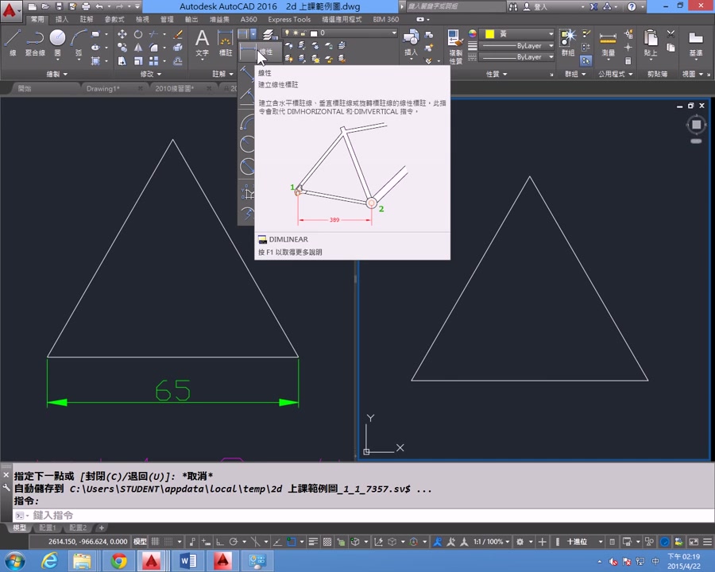Click the Insert block (插入) icon

point(411,42)
